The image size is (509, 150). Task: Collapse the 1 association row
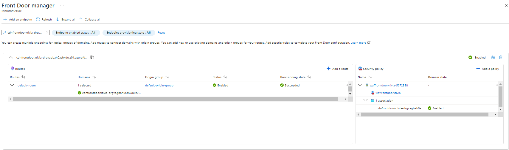pyautogui.click(x=366, y=100)
